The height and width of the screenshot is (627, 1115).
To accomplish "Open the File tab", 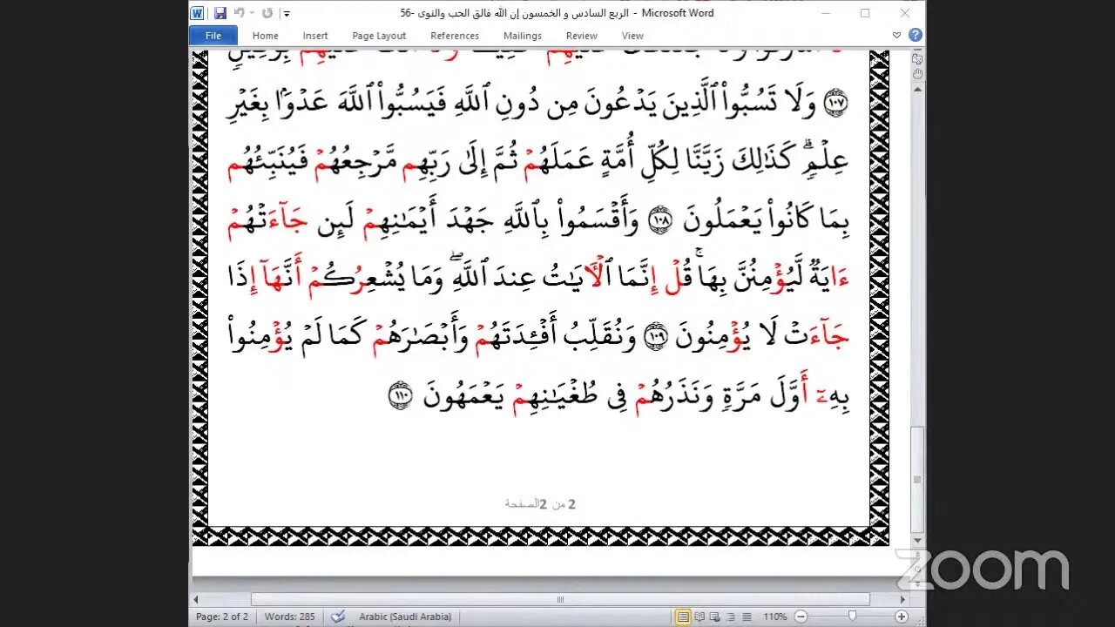I will [x=213, y=36].
